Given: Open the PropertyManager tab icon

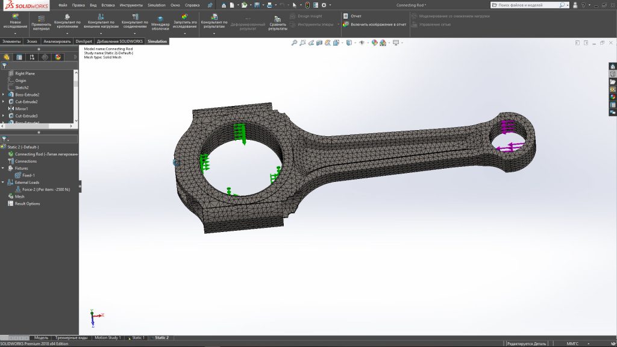Looking at the screenshot, I should pos(19,57).
